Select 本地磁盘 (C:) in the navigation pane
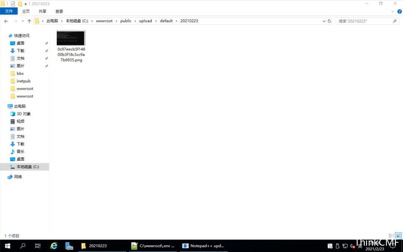The height and width of the screenshot is (252, 403). point(25,167)
